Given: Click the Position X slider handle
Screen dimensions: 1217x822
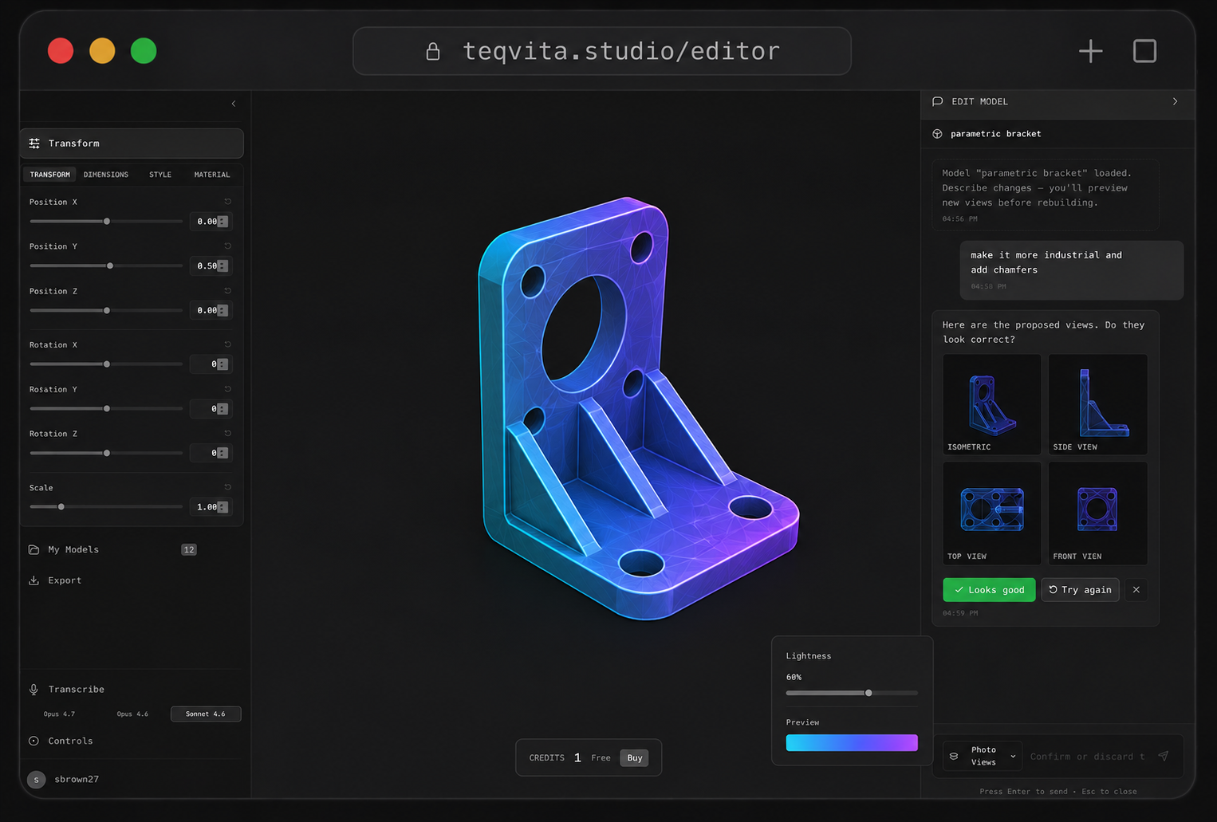Looking at the screenshot, I should click(107, 222).
